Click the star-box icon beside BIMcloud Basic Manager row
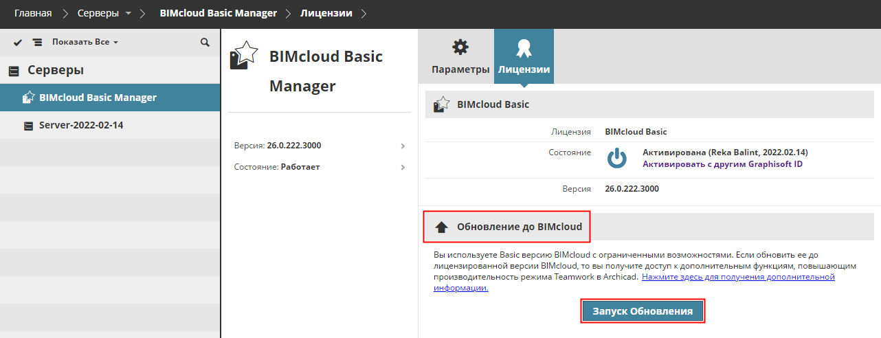The width and height of the screenshot is (881, 338). (28, 98)
